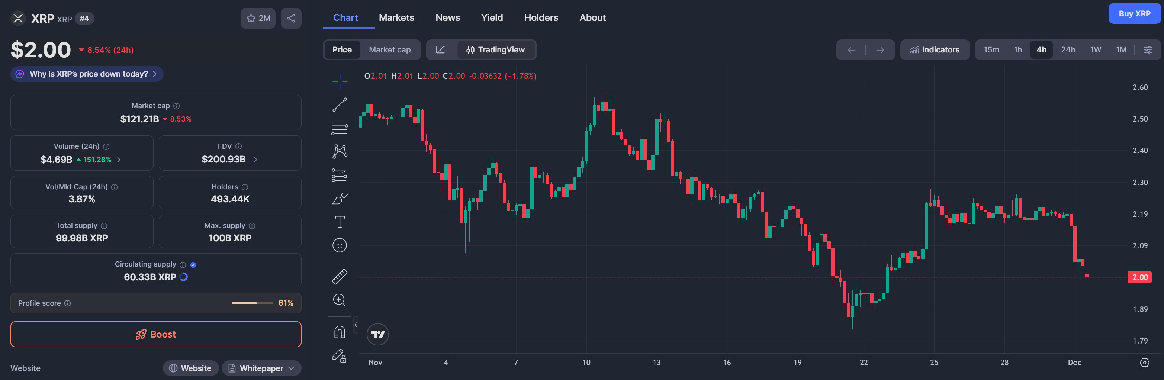Image resolution: width=1164 pixels, height=380 pixels.
Task: Expand the FDV details chevron
Action: 255,160
